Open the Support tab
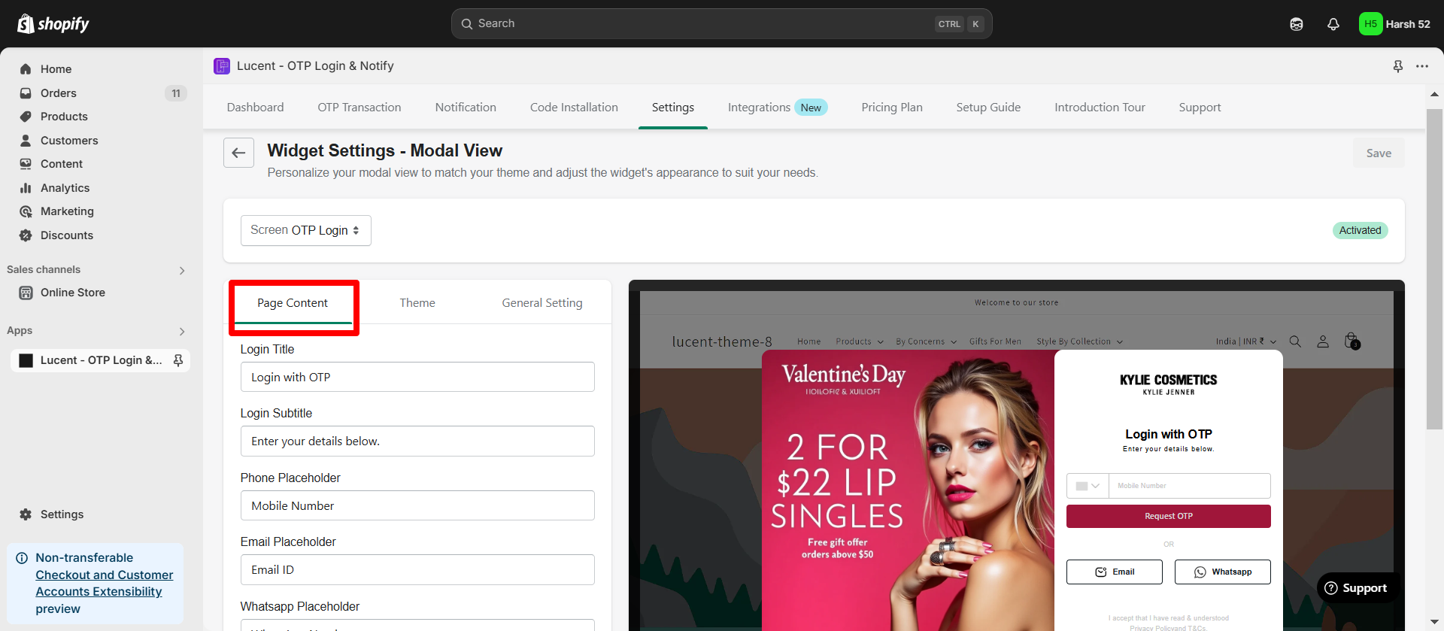The height and width of the screenshot is (631, 1444). pos(1200,108)
